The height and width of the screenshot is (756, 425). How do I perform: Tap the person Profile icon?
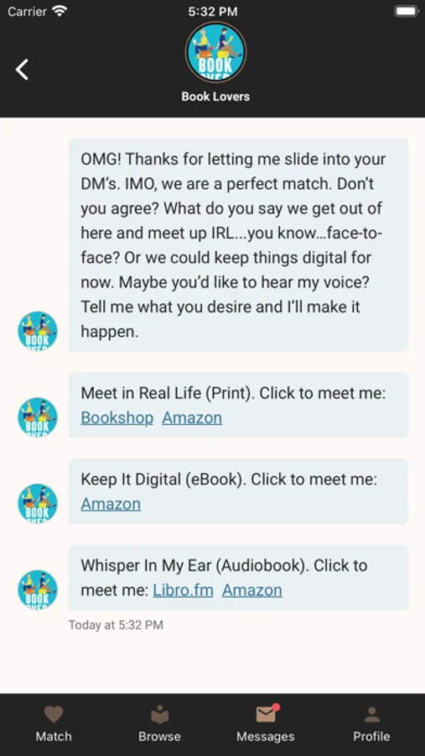(371, 715)
